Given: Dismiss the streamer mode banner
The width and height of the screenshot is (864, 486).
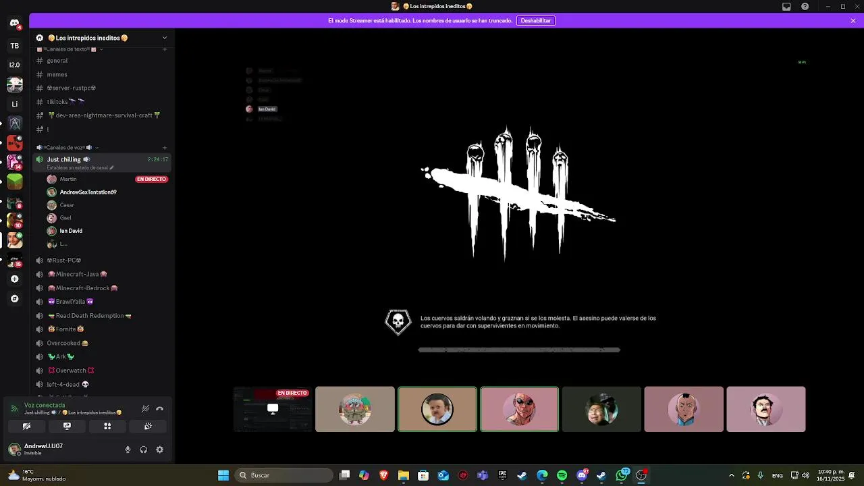Looking at the screenshot, I should click(x=853, y=21).
